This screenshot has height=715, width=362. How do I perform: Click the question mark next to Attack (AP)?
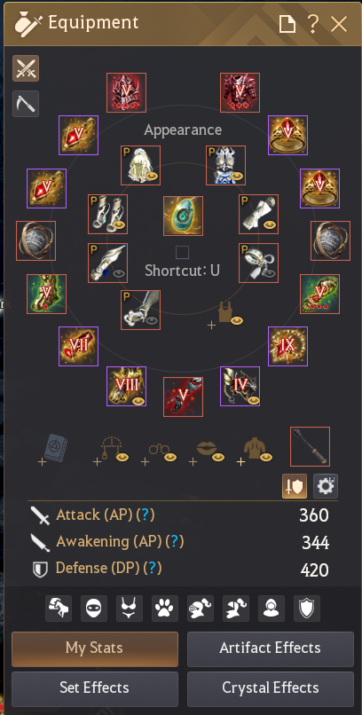(x=146, y=515)
